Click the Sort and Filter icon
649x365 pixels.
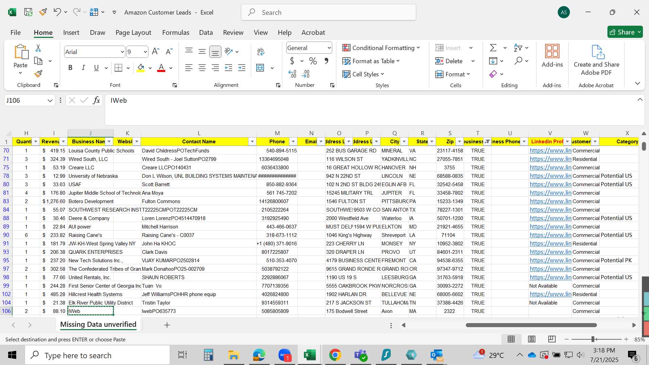click(518, 48)
